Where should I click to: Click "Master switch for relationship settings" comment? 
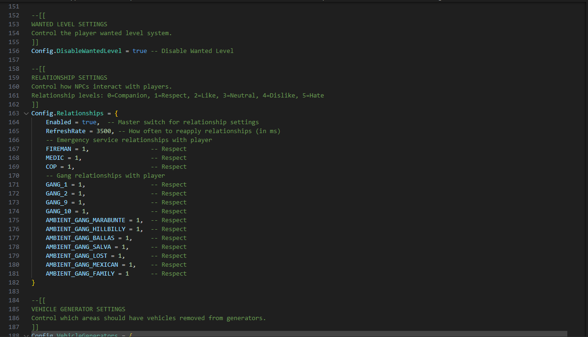coord(183,122)
